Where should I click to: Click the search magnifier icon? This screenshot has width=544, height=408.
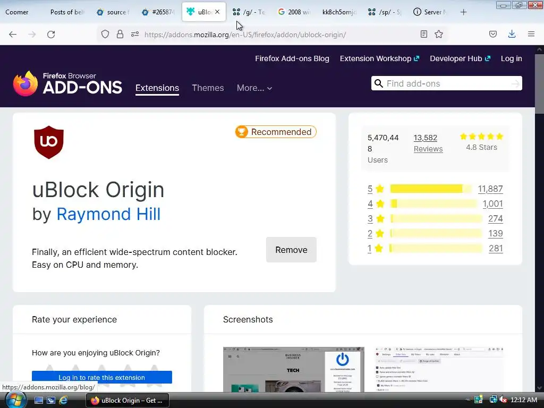(x=379, y=83)
